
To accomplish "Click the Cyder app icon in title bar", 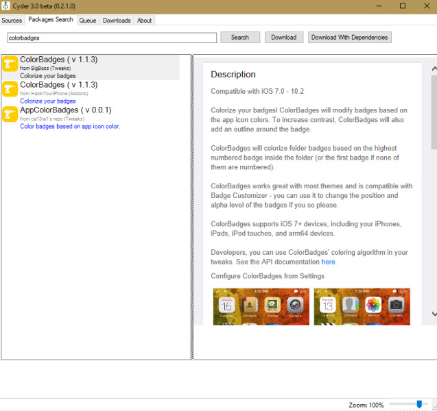I will click(x=7, y=6).
